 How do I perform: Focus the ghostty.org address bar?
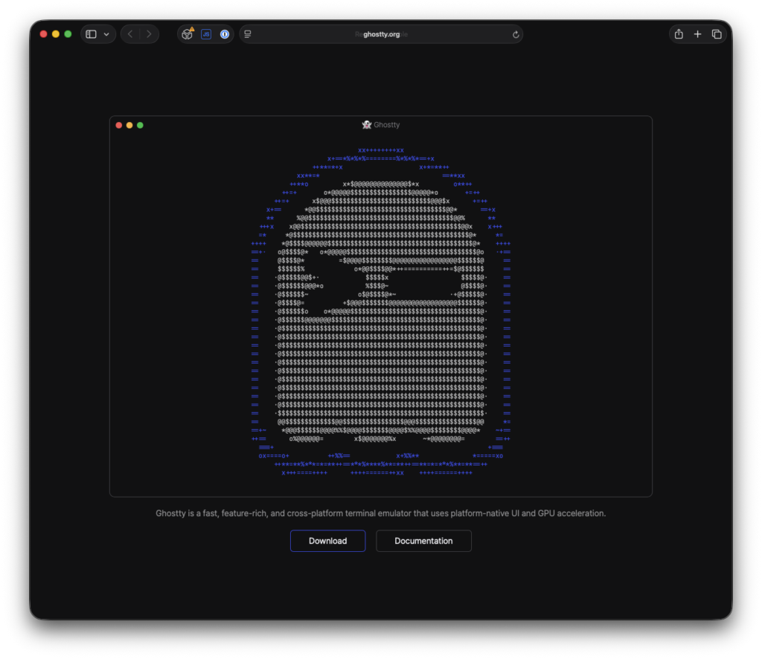click(381, 34)
